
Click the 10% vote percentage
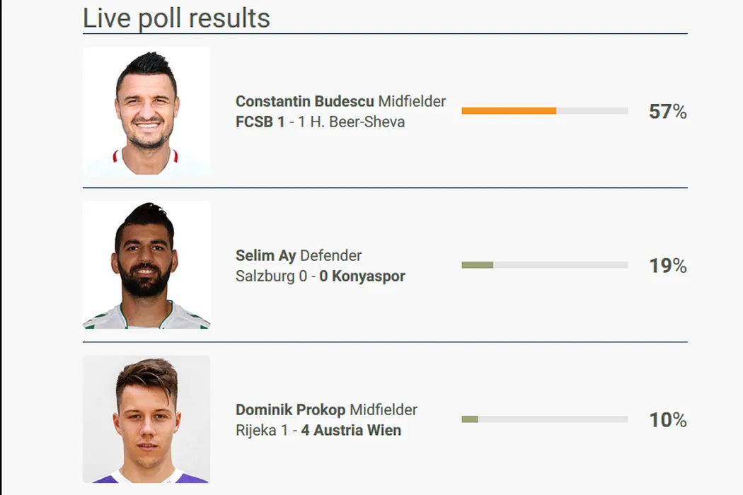[667, 420]
